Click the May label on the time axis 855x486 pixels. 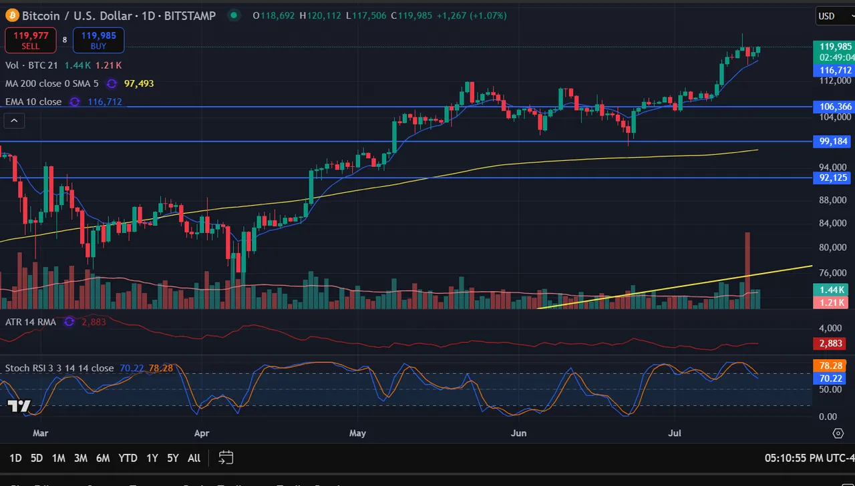[x=358, y=433]
